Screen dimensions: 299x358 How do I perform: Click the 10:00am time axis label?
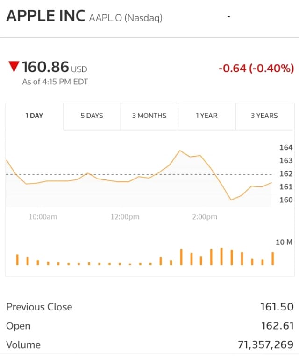point(43,217)
